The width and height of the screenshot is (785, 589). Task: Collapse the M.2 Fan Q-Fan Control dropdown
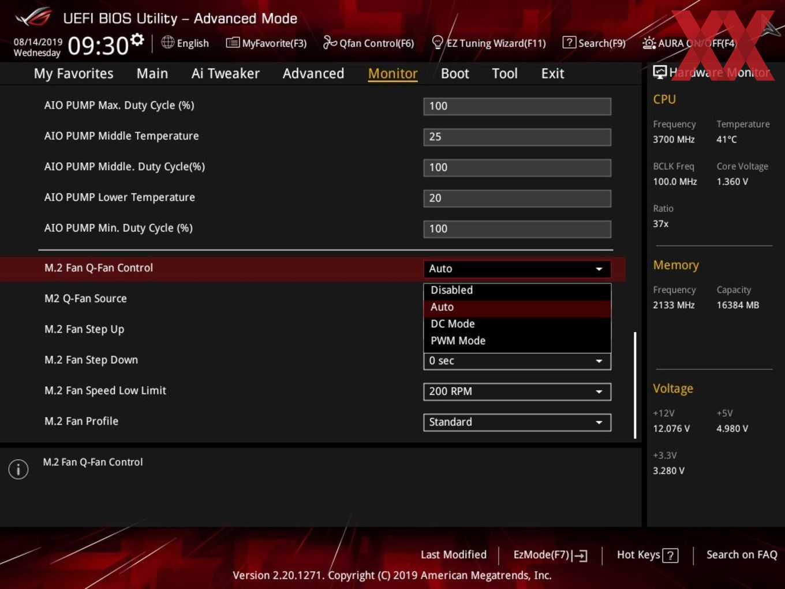[517, 269]
